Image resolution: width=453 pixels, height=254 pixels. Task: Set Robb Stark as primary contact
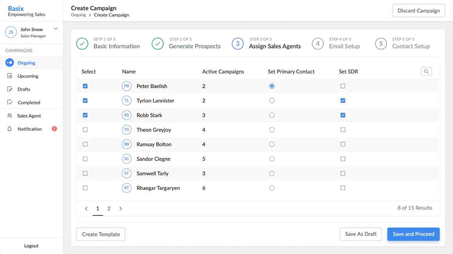pos(272,115)
